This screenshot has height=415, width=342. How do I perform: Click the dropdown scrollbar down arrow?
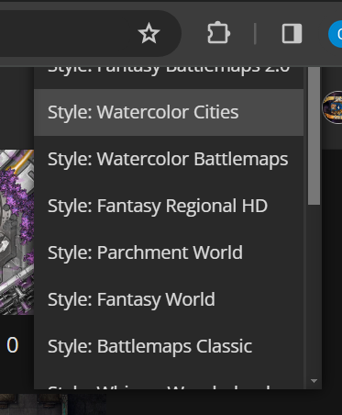pyautogui.click(x=314, y=381)
